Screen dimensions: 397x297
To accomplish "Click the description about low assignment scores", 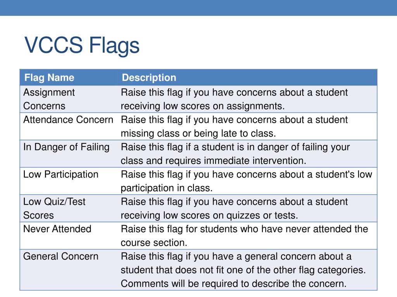I will 234,99.
